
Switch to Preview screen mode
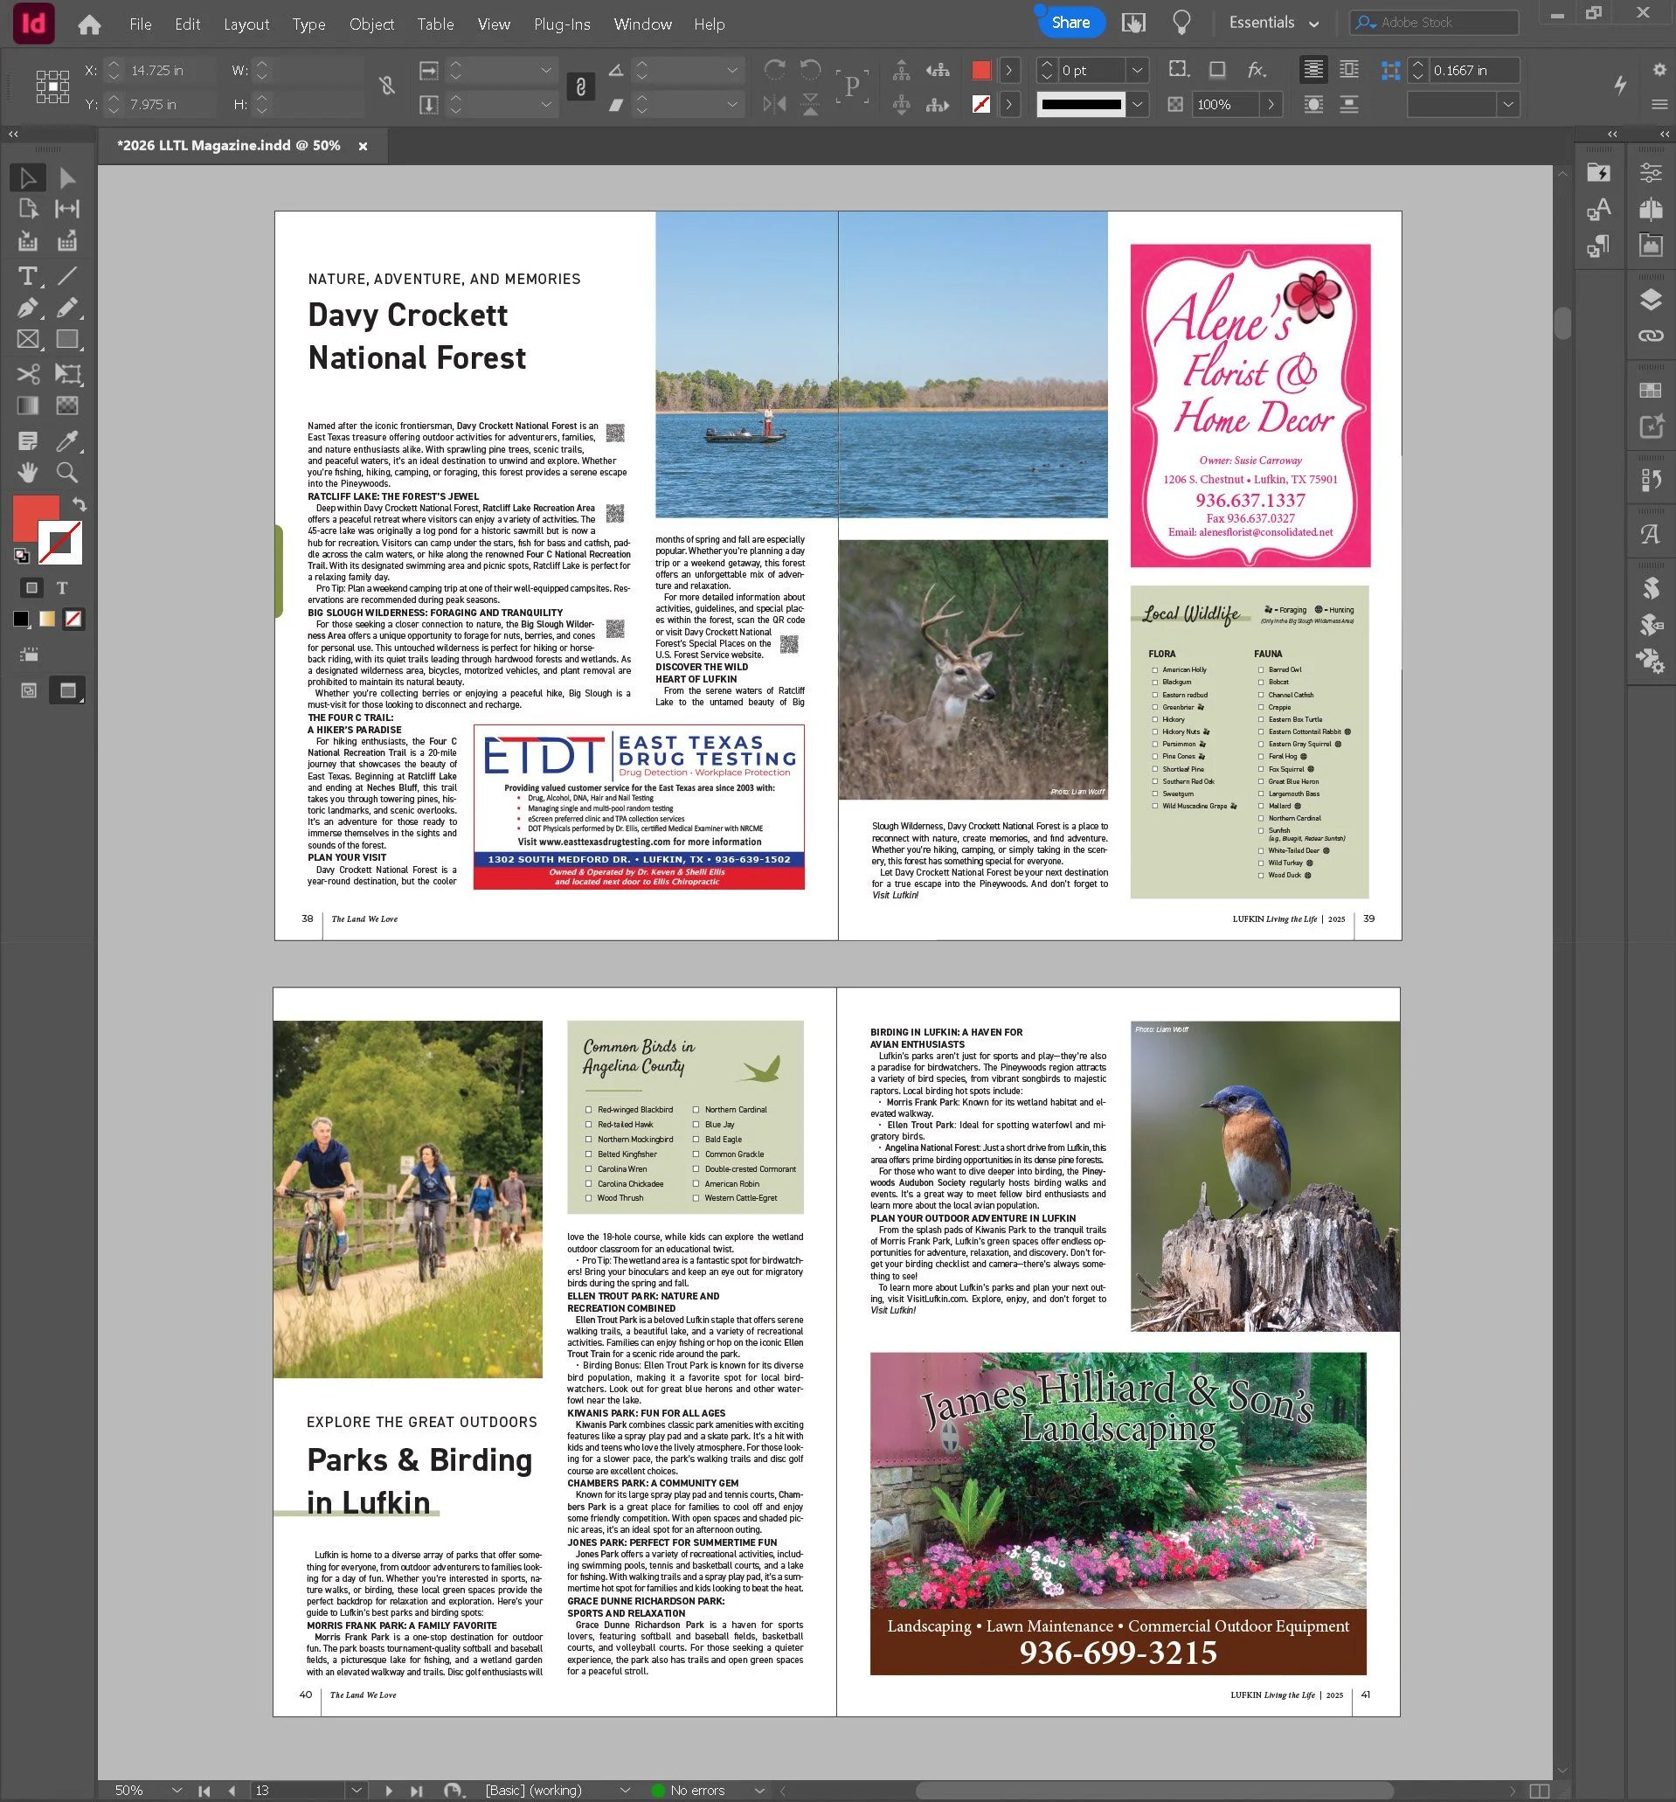pyautogui.click(x=67, y=690)
